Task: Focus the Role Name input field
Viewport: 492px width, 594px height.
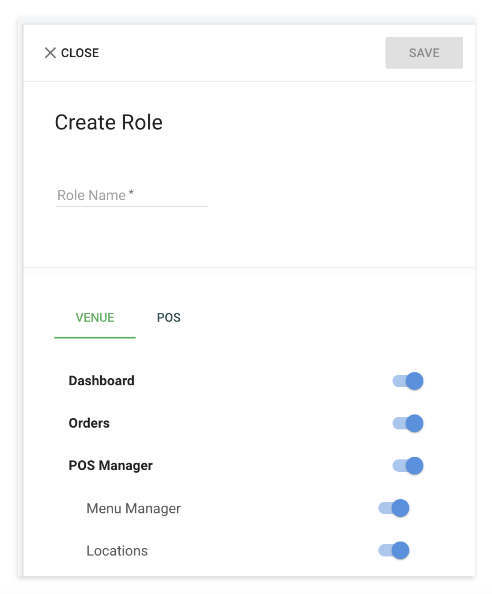Action: (132, 195)
